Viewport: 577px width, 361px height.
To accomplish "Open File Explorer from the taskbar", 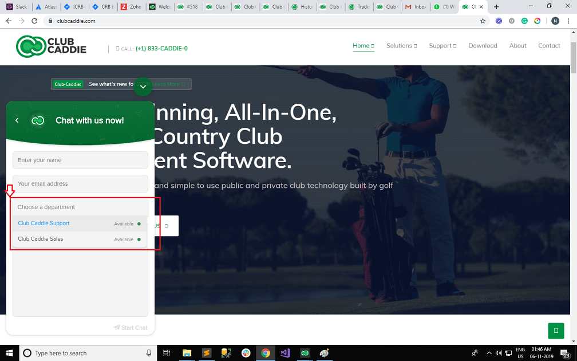I will coord(187,353).
